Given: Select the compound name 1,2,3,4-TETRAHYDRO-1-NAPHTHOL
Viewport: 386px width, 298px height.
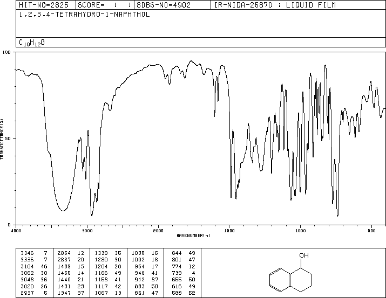Looking at the screenshot, I should point(84,15).
